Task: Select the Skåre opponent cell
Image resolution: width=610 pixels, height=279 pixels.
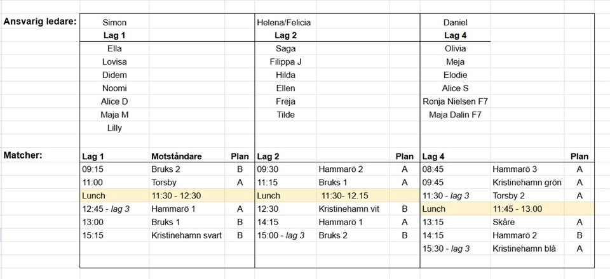Action: coord(503,222)
